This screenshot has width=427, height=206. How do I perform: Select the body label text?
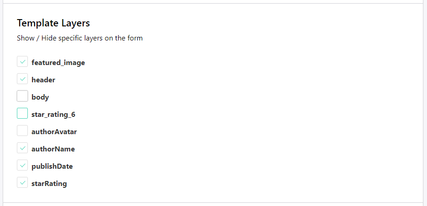[40, 97]
